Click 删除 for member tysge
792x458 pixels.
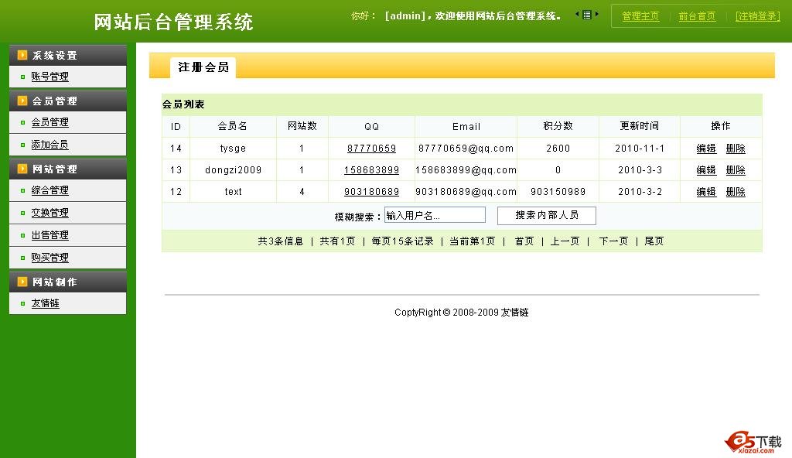[x=736, y=148]
